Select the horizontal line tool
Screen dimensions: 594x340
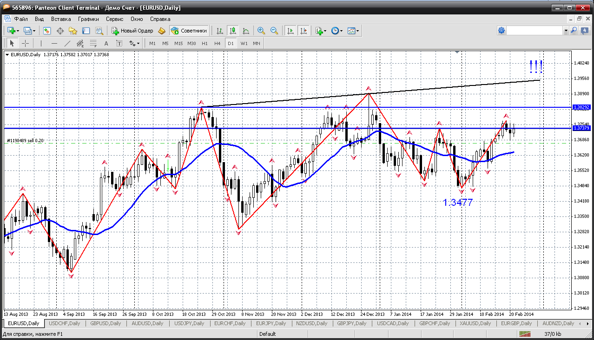click(x=54, y=43)
